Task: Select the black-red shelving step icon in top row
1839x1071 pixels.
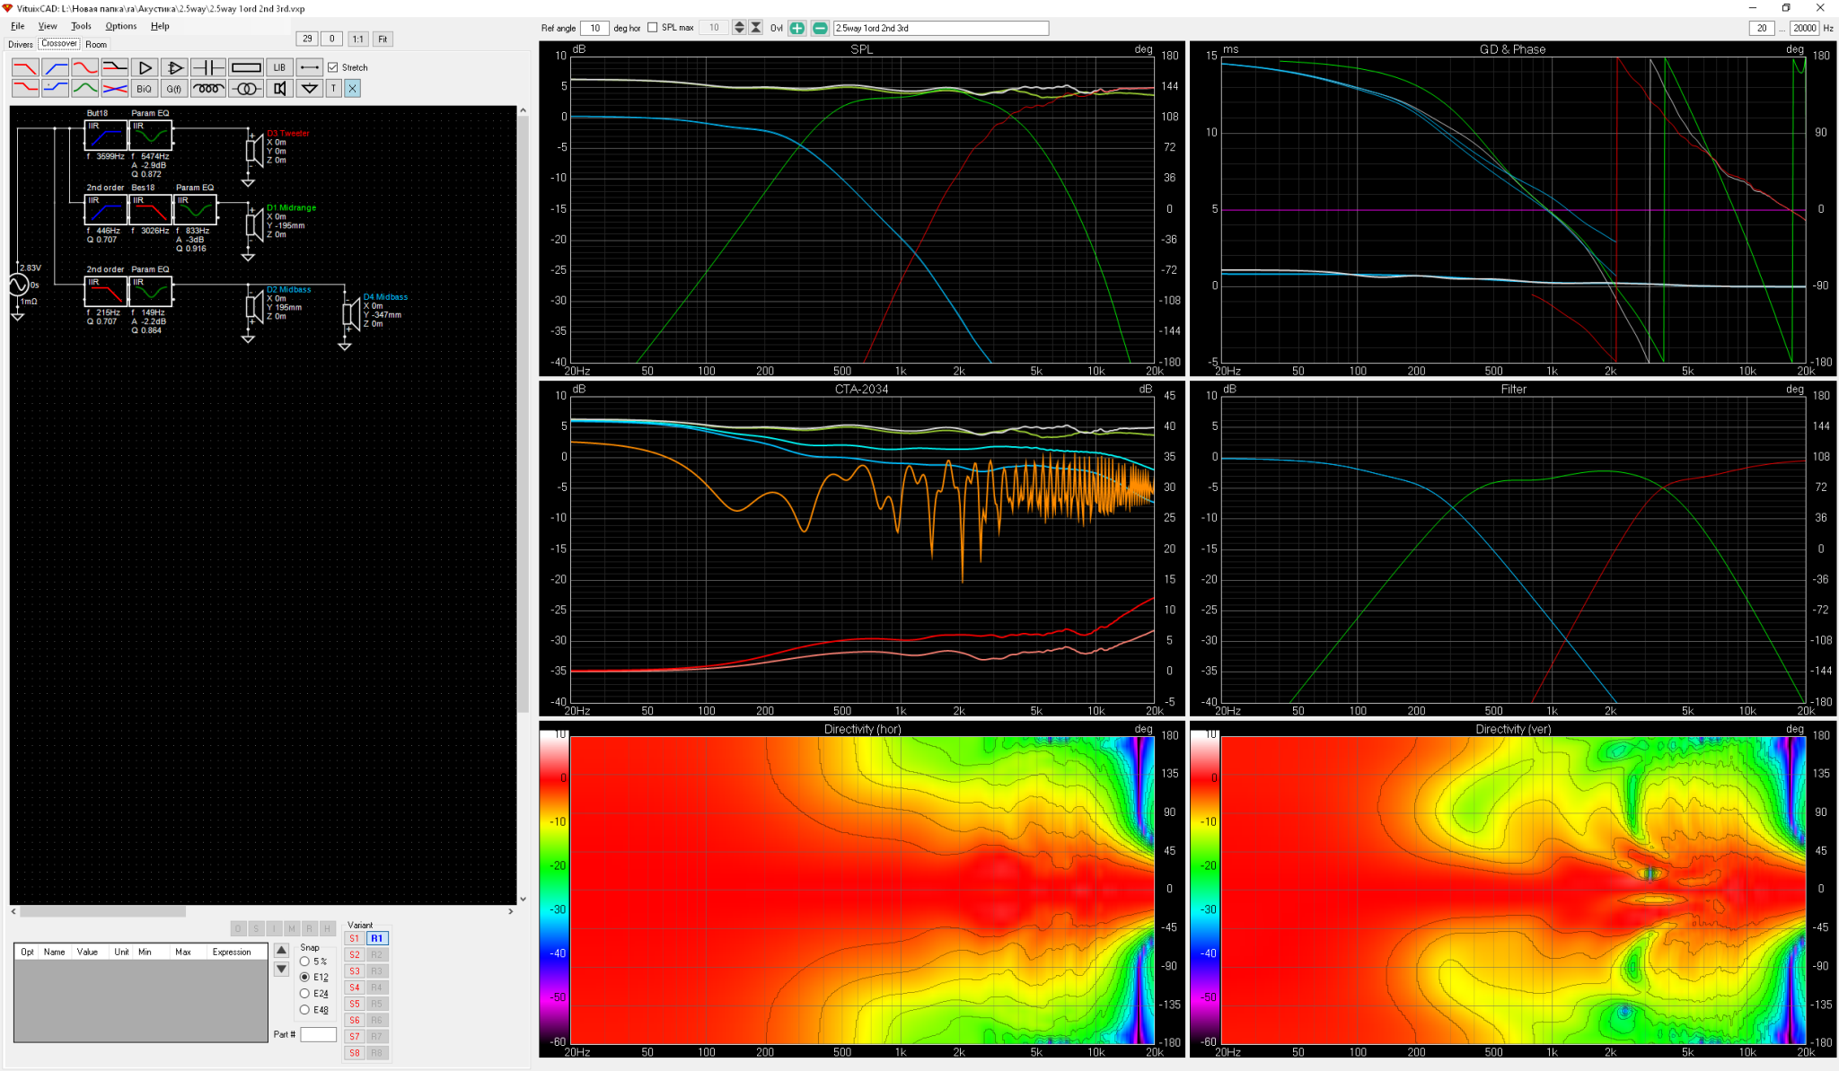Action: click(x=115, y=67)
